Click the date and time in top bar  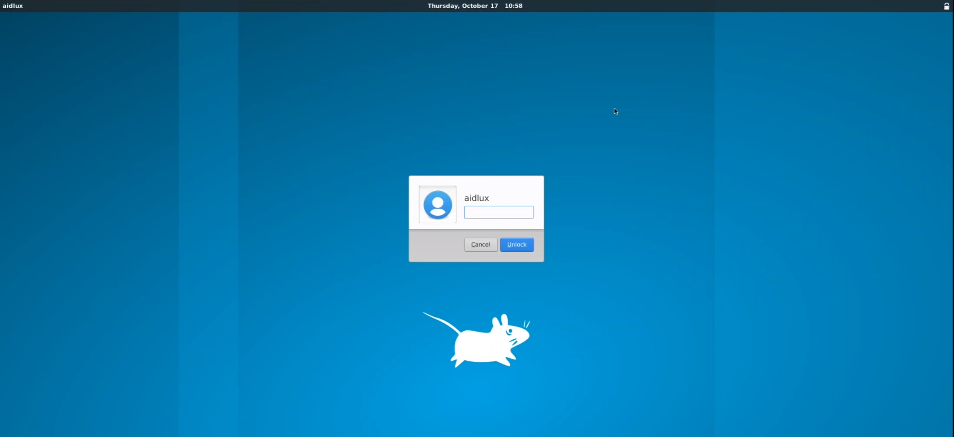[x=475, y=6]
